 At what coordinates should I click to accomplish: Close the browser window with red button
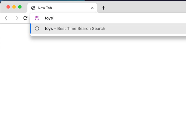pyautogui.click(x=8, y=7)
